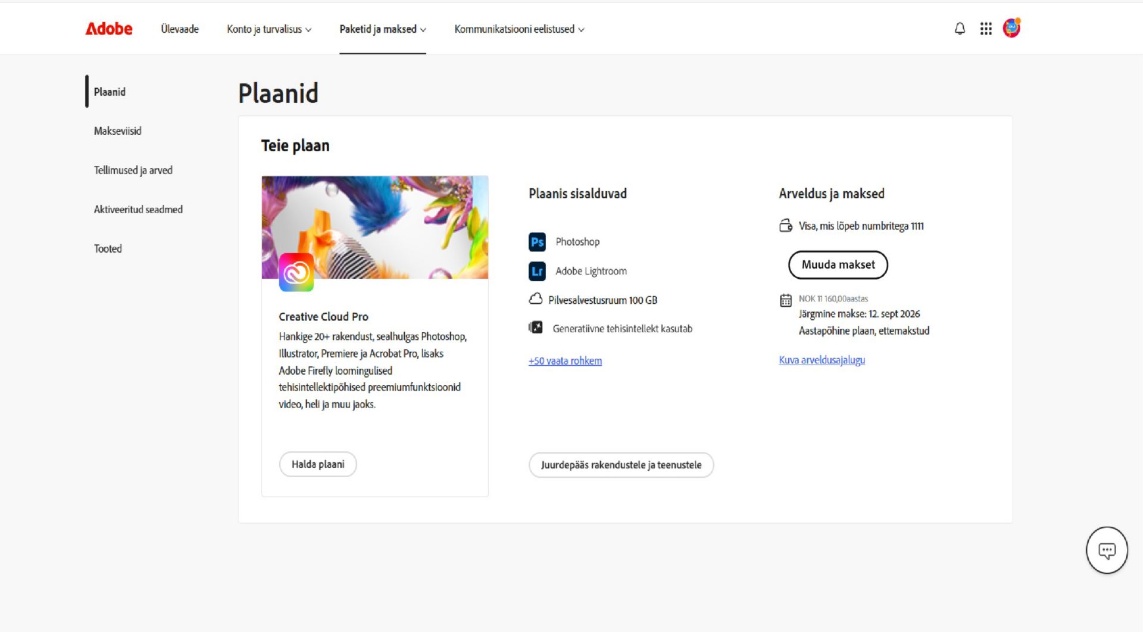1143x632 pixels.
Task: Click the Adobe logo
Action: tap(108, 28)
